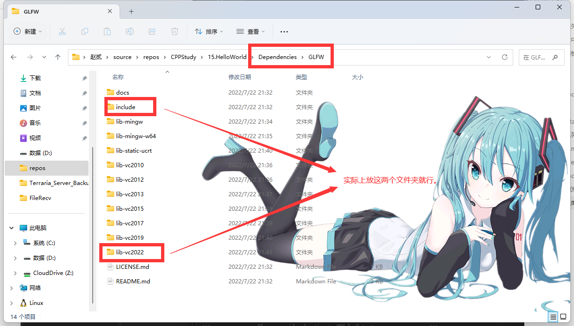Image resolution: width=574 pixels, height=326 pixels.
Task: Select the lib-mingw-w64 folder
Action: click(136, 136)
